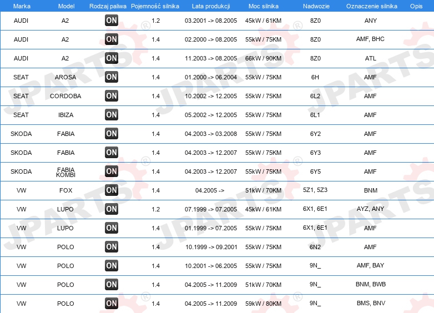Screen dimensions: 434x313
Task: Select the ON diesel icon for Seat Arosa
Action: point(112,77)
